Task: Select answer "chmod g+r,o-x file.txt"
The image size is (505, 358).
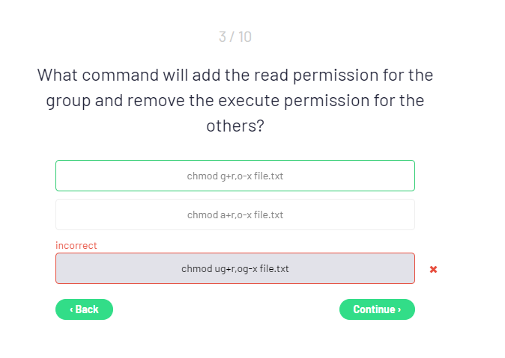Action: point(235,176)
